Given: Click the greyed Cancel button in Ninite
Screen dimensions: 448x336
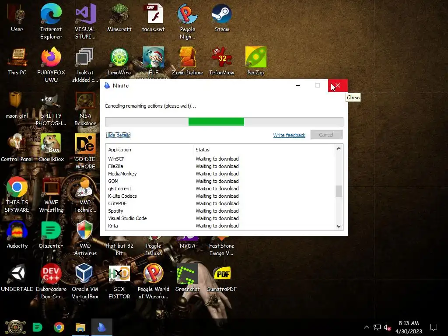Looking at the screenshot, I should coord(326,135).
